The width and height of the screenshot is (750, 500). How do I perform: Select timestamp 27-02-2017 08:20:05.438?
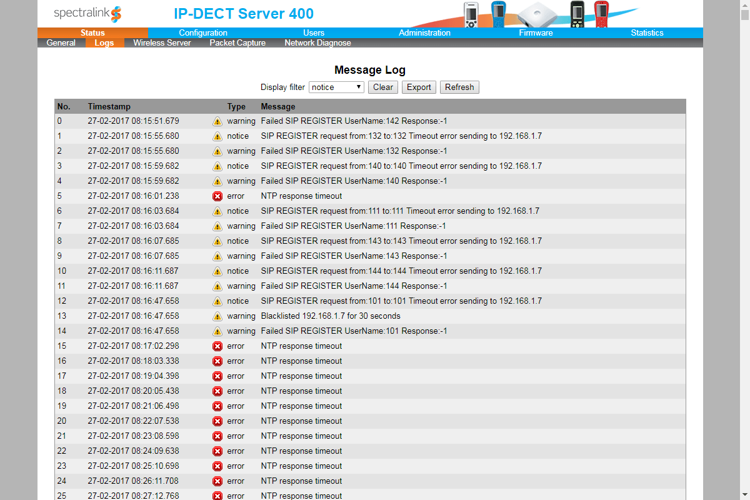point(133,391)
